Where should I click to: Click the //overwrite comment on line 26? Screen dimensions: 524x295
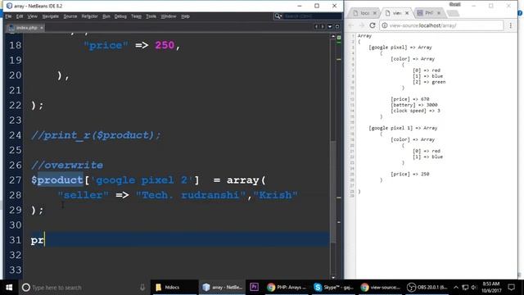pyautogui.click(x=67, y=165)
